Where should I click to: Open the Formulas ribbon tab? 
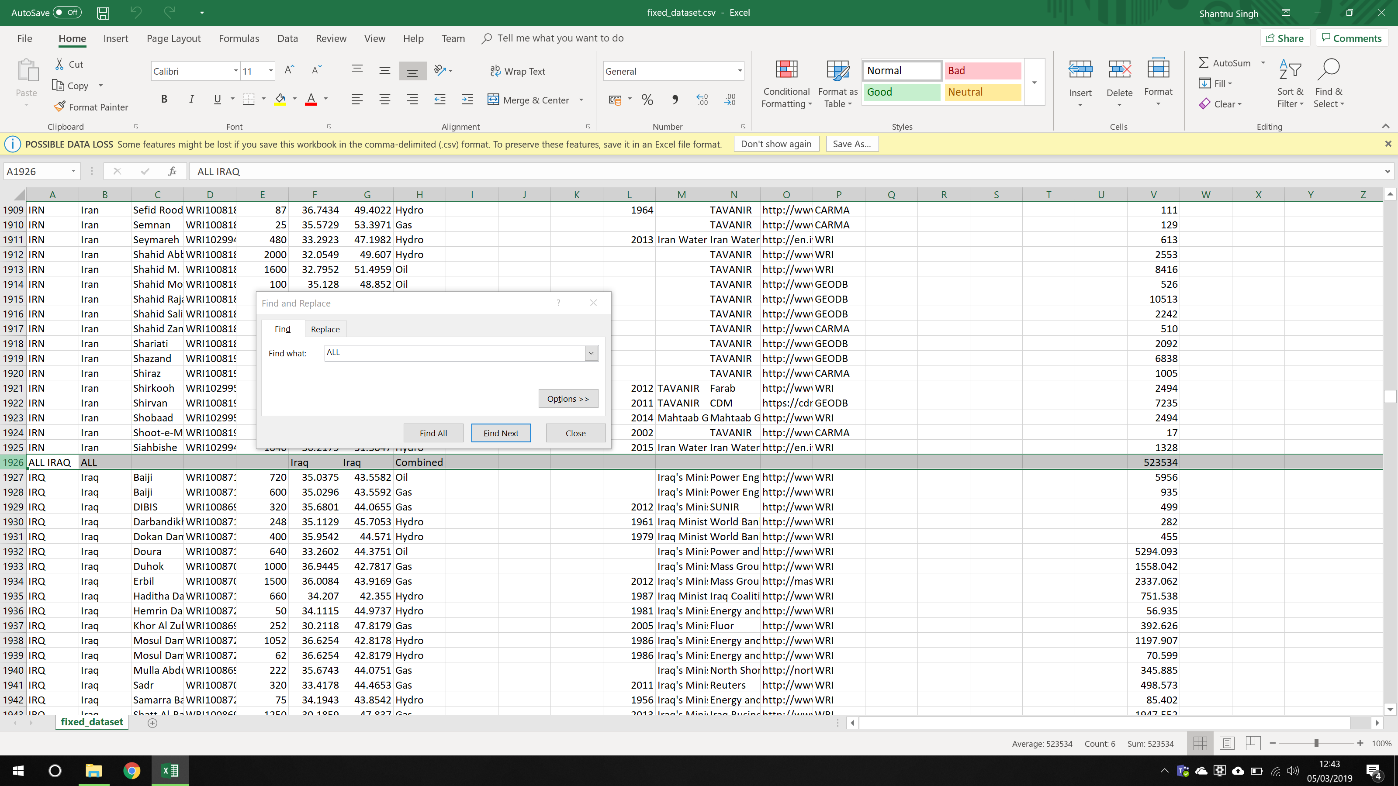239,38
